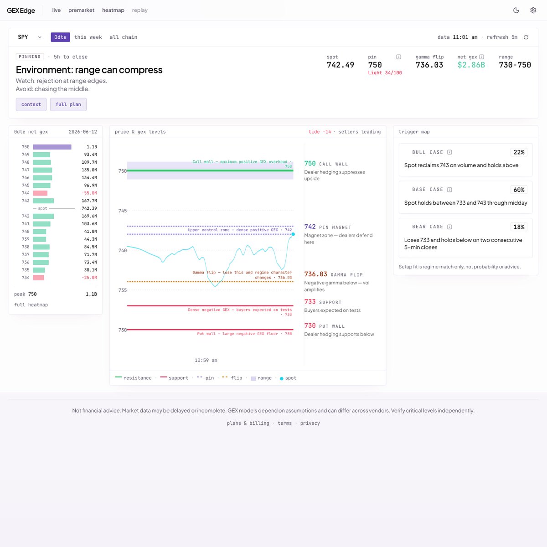Click the resistance legend entry
The height and width of the screenshot is (547, 547).
(x=134, y=378)
